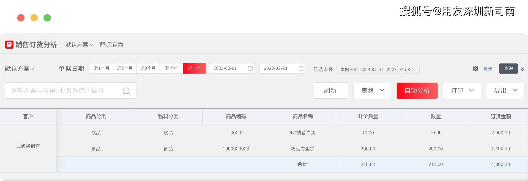Open the 表格 dropdown
This screenshot has height=181, width=528.
(372, 91)
